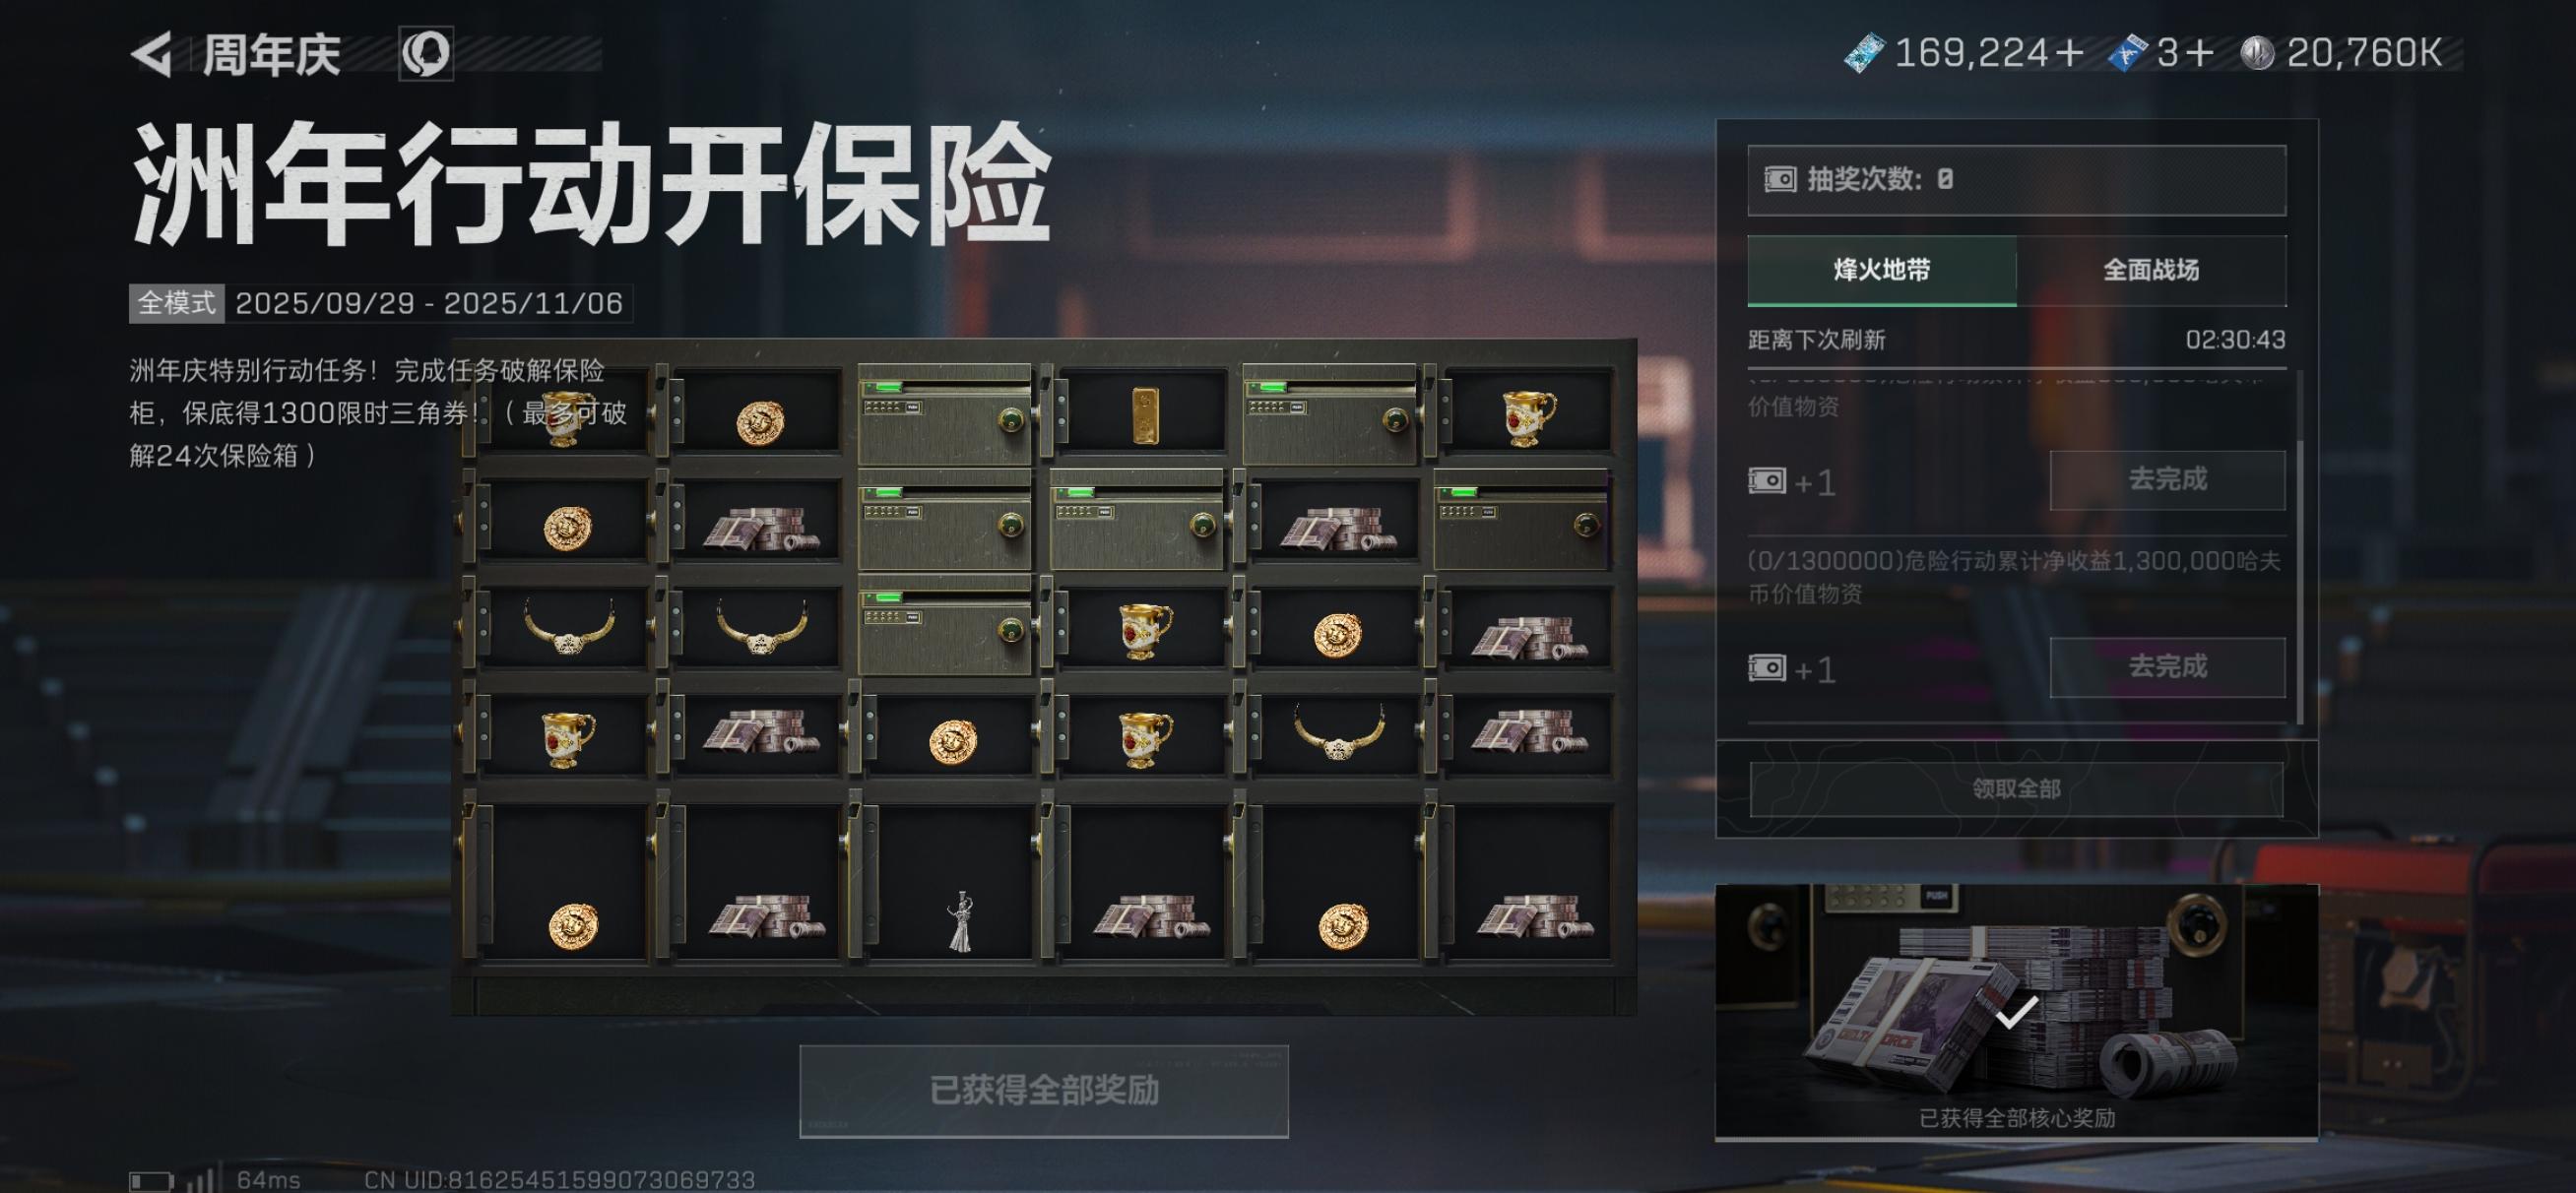Click 去完成 for the 1,300,000 net income task

(2167, 667)
